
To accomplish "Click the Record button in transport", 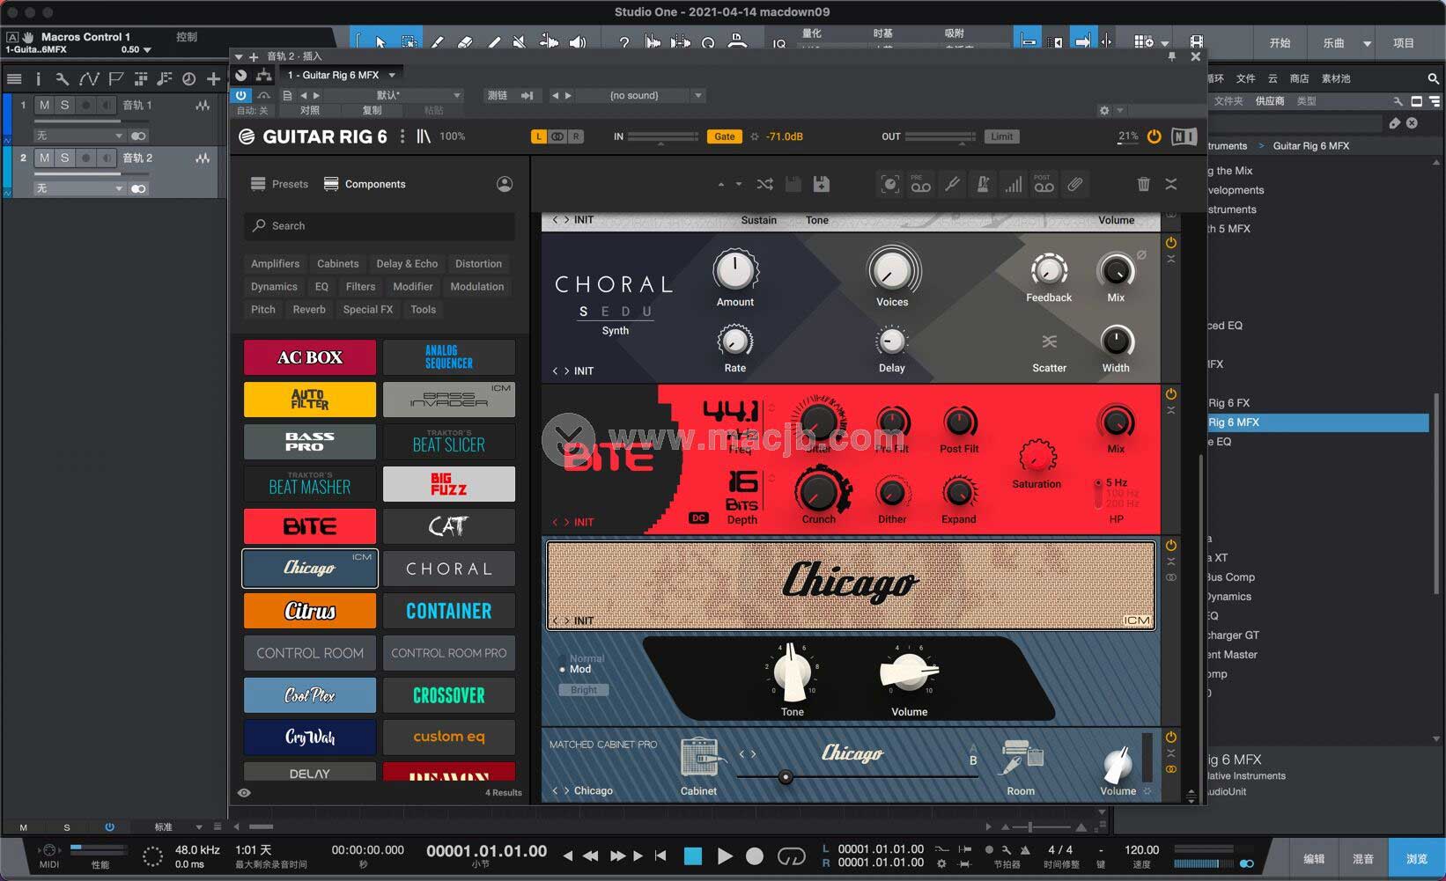I will (x=755, y=856).
